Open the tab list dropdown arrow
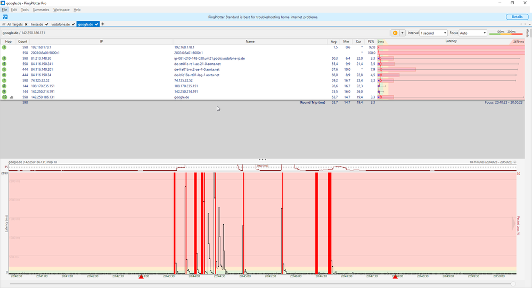The image size is (532, 288). pos(529,24)
